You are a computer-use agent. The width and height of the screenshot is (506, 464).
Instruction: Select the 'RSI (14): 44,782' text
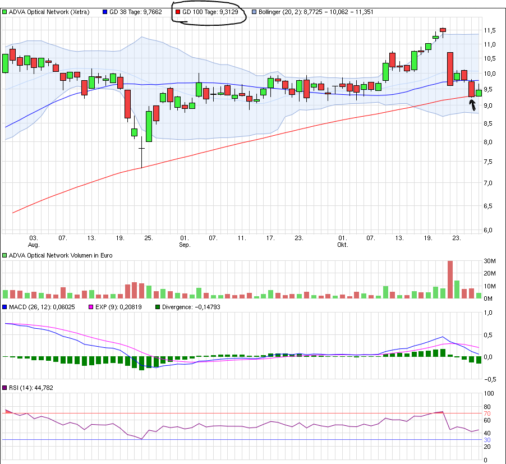[x=31, y=388]
